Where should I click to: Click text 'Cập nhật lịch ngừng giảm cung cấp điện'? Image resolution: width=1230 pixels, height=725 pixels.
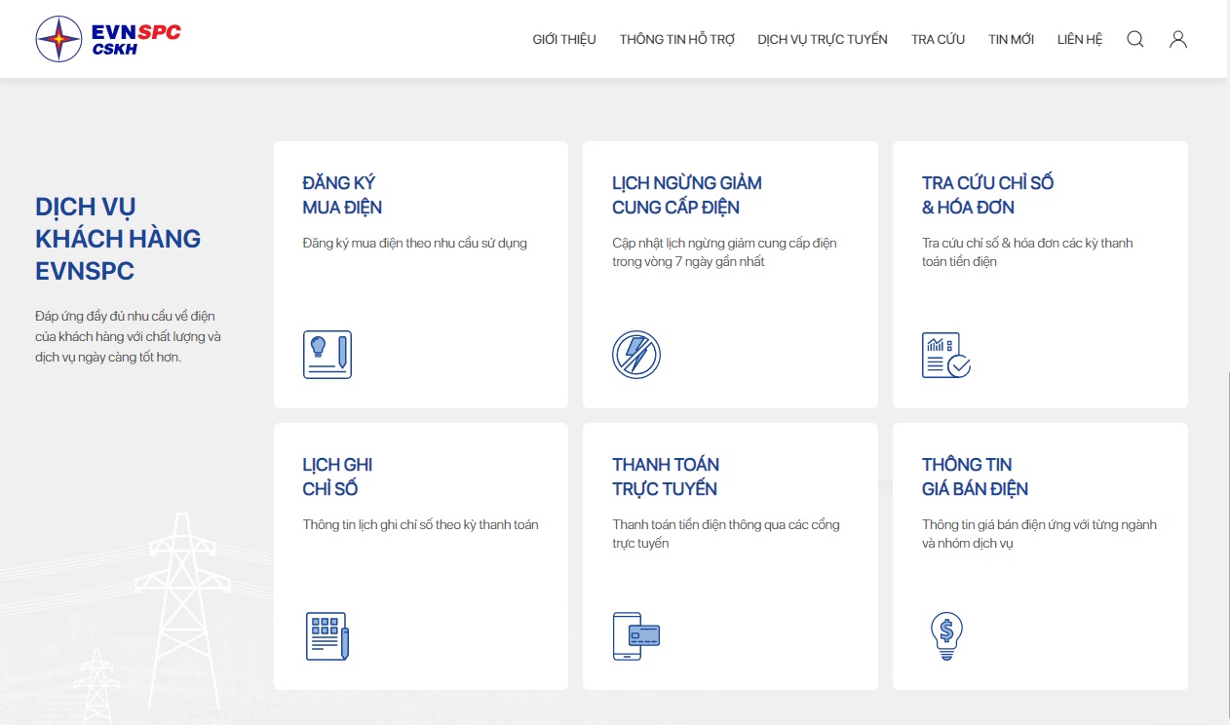724,243
